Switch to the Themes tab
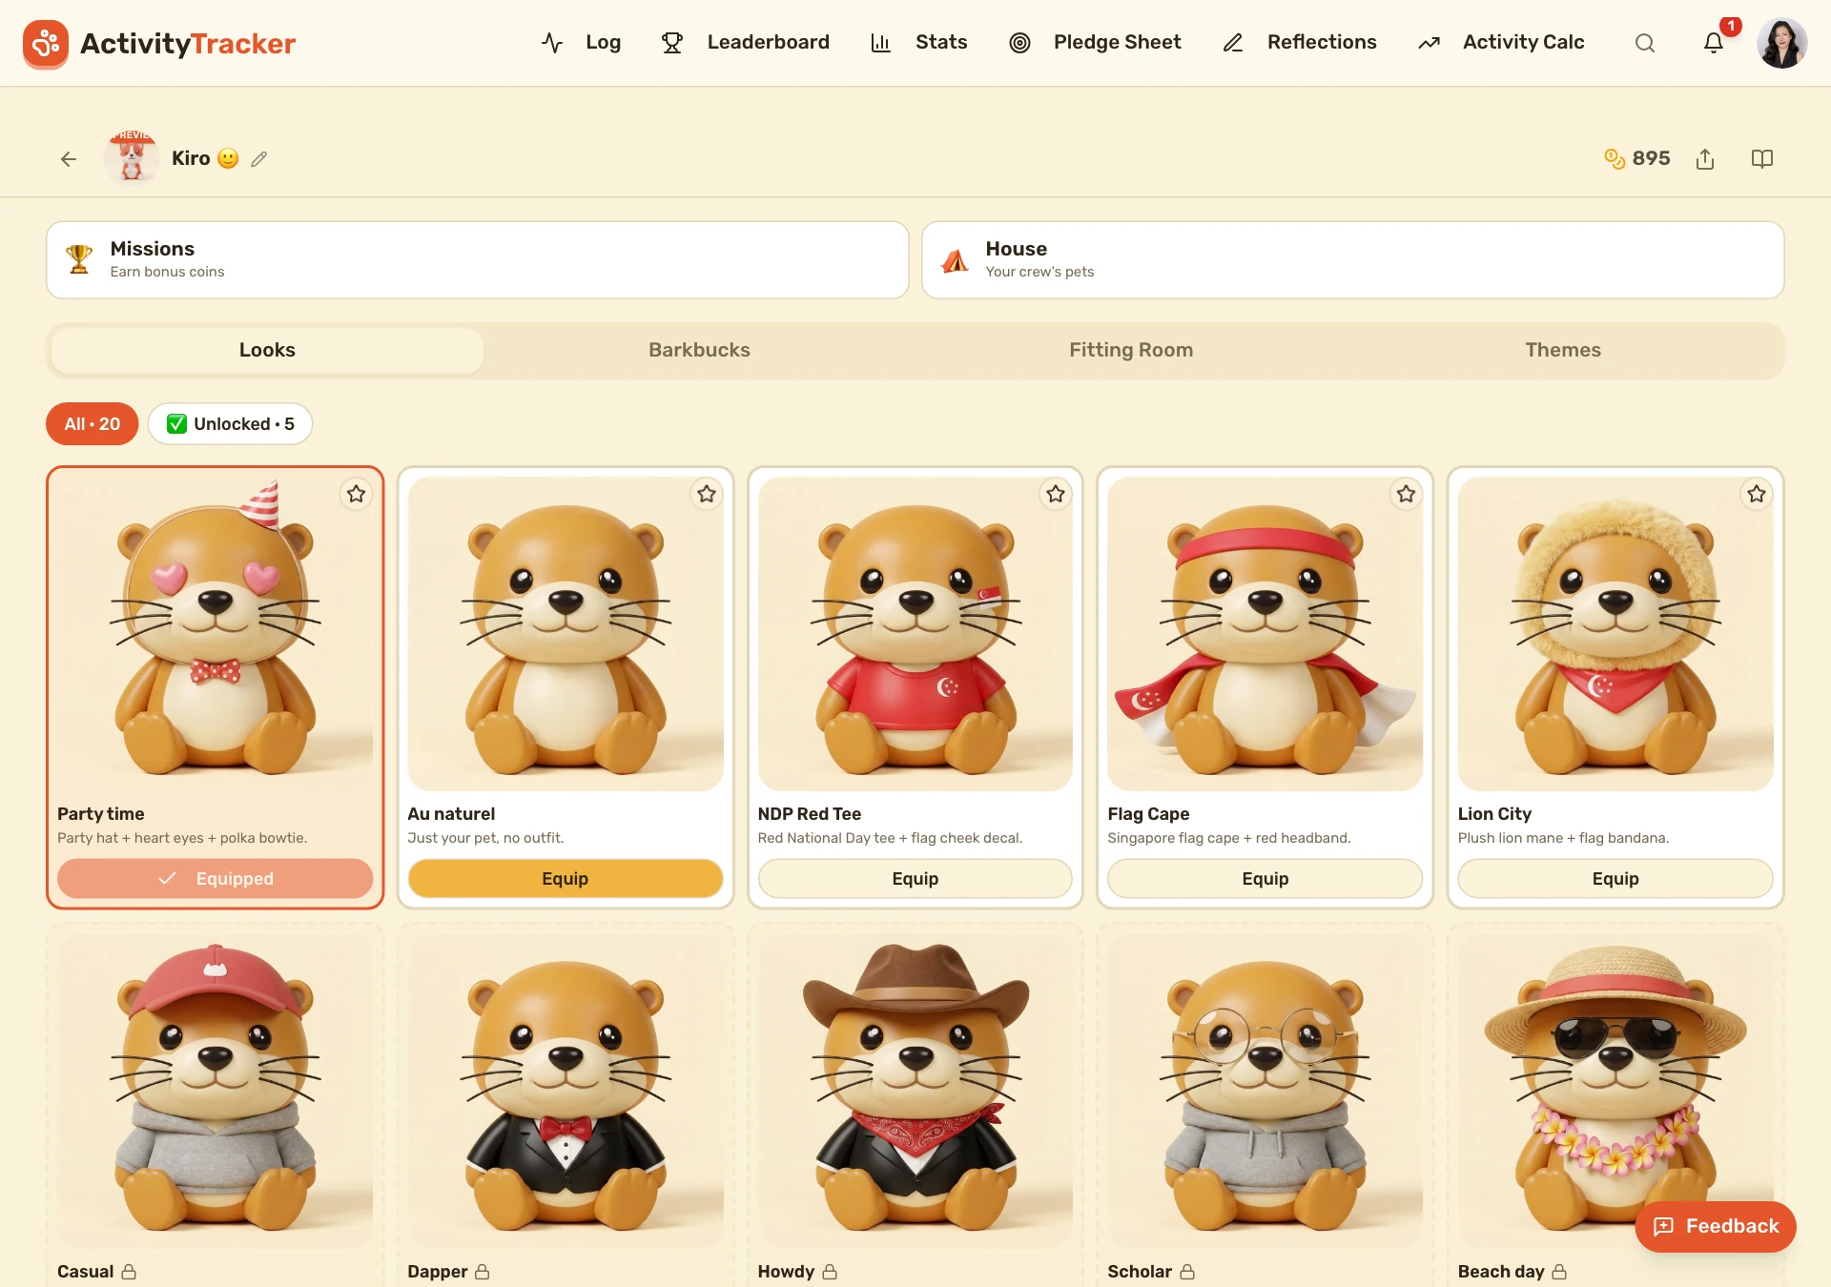 click(x=1563, y=350)
